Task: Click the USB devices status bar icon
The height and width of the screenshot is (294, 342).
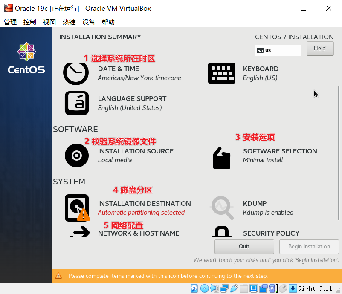Action: (234, 288)
